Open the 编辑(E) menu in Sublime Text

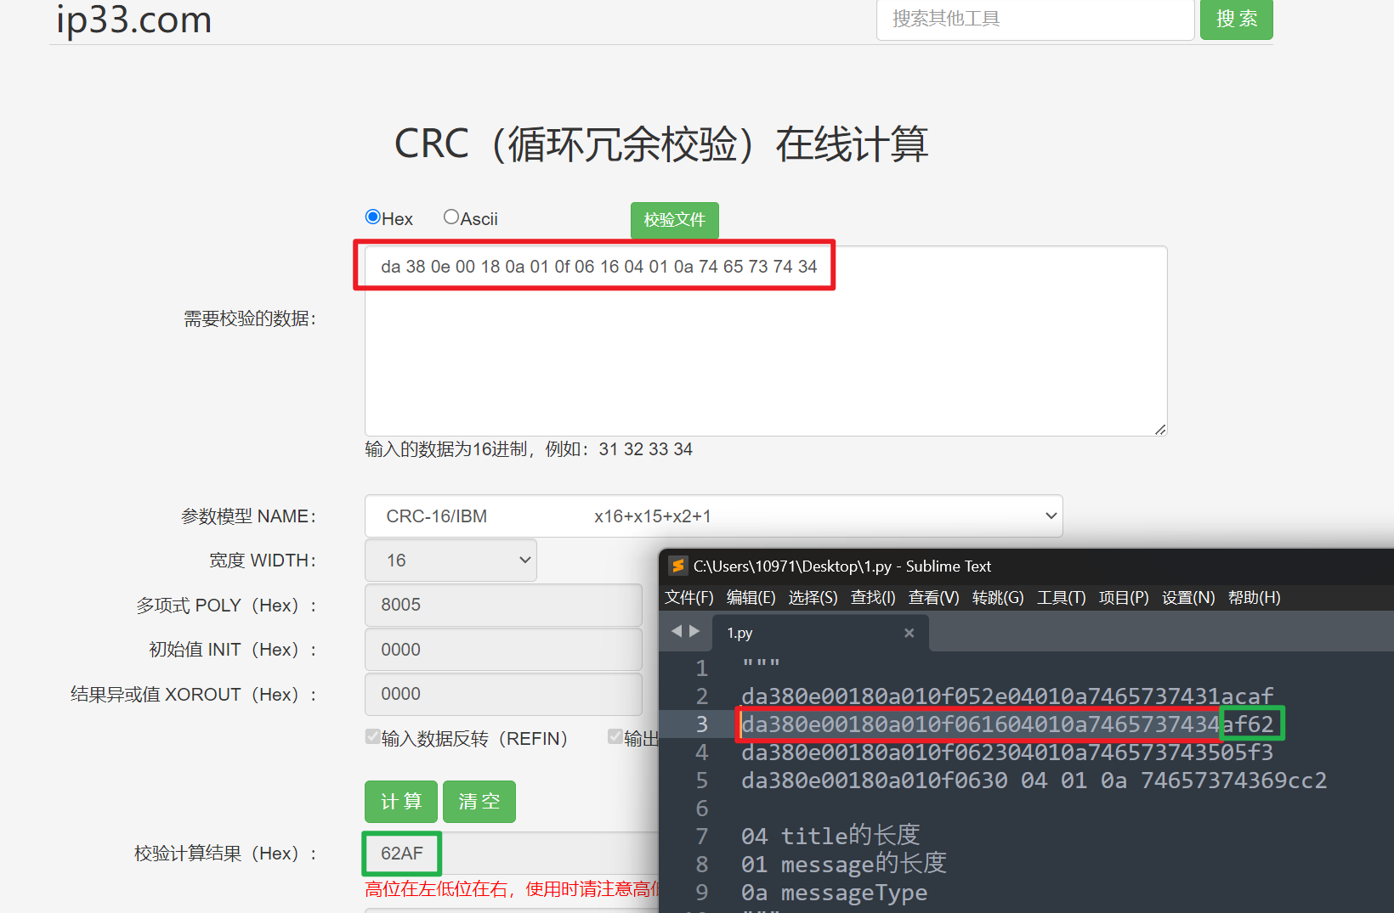[x=751, y=598]
